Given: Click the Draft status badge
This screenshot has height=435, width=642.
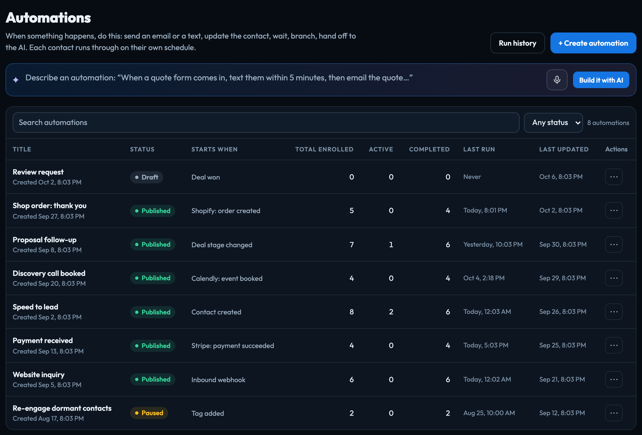Looking at the screenshot, I should click(146, 177).
